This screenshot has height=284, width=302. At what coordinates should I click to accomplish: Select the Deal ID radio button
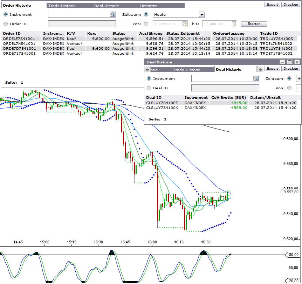(x=149, y=88)
